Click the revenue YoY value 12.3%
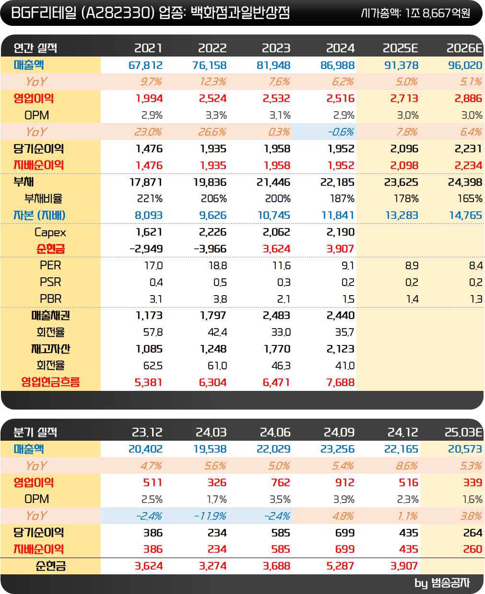The width and height of the screenshot is (485, 594). (213, 82)
